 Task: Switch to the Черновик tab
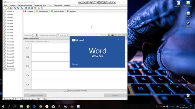tap(71, 11)
